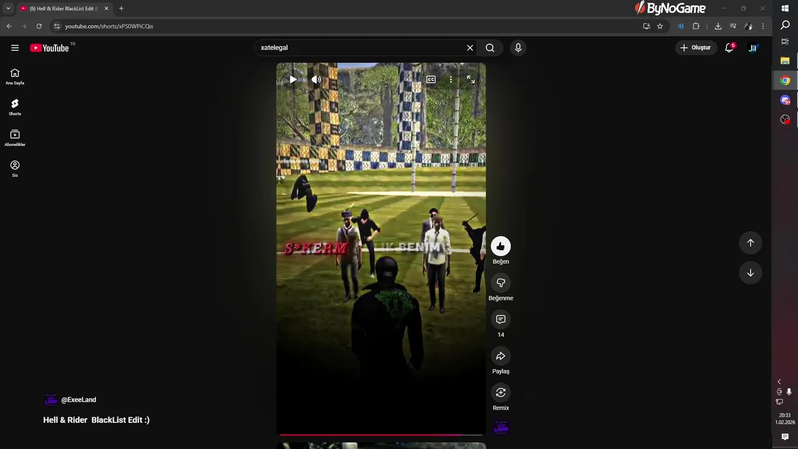
Task: Select the Hell & Rider BlackList Edit tab
Action: [x=64, y=9]
